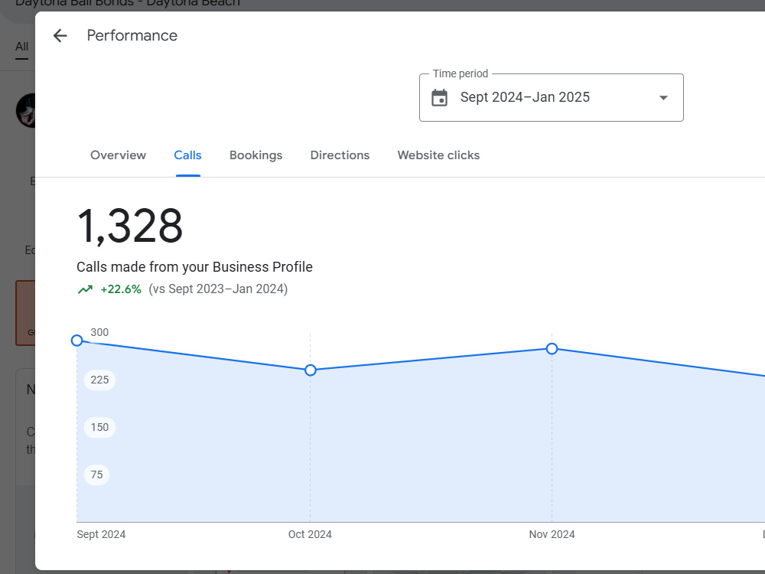Click the 150 axis label
This screenshot has width=765, height=574.
click(99, 427)
